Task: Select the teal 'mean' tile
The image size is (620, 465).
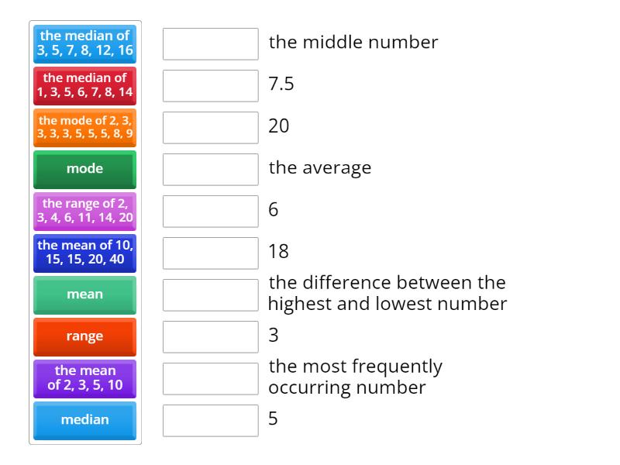Action: coord(85,294)
